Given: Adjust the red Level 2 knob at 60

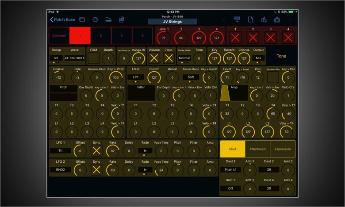Looking at the screenshot, I should [x=181, y=38].
